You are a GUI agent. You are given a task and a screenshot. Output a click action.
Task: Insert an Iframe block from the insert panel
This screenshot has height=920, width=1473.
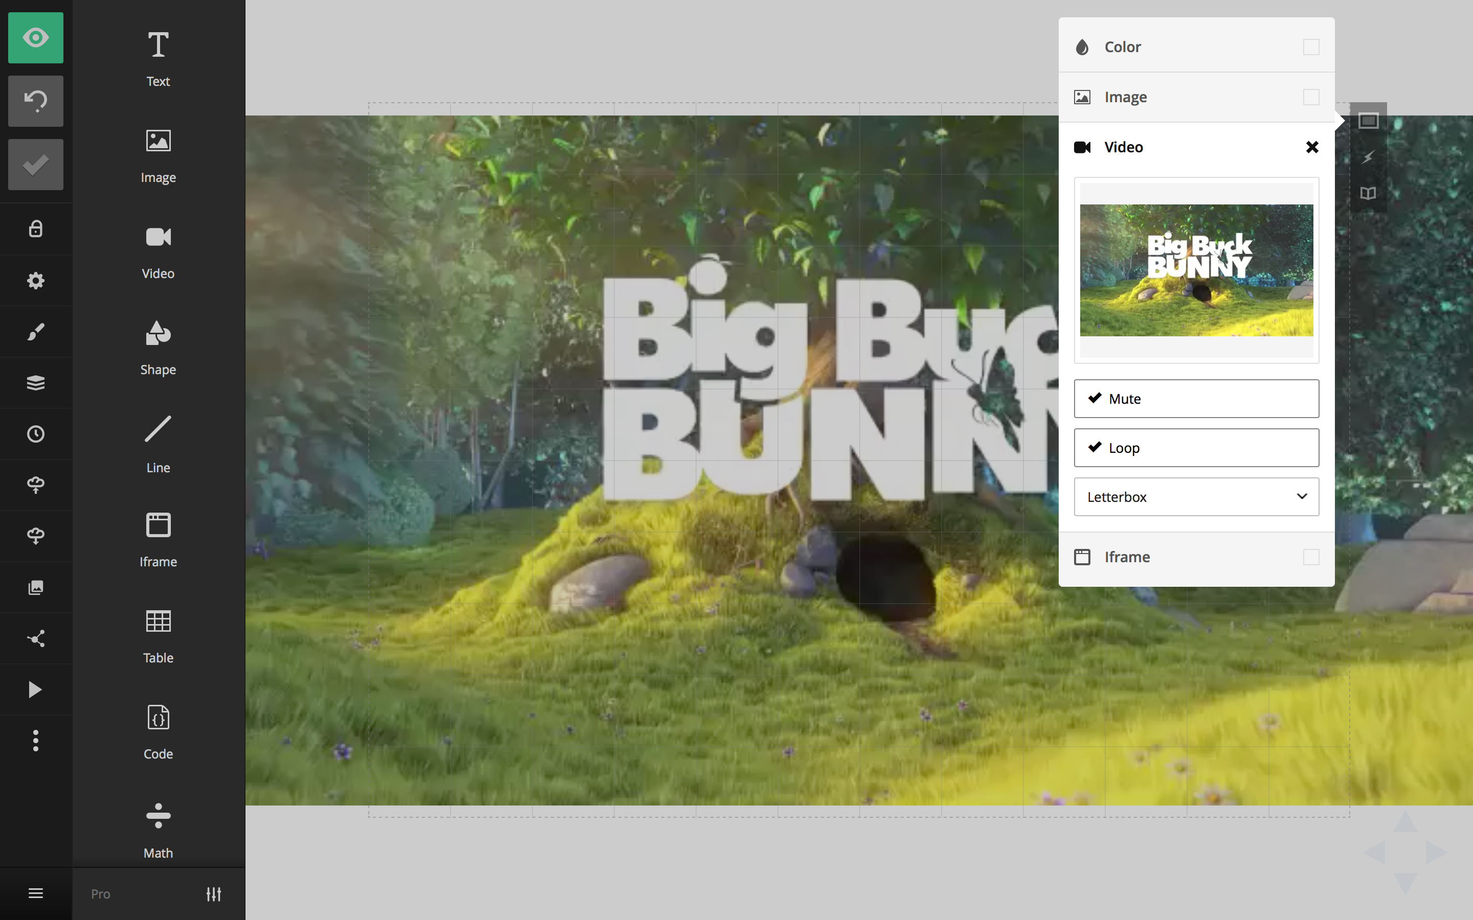click(158, 540)
